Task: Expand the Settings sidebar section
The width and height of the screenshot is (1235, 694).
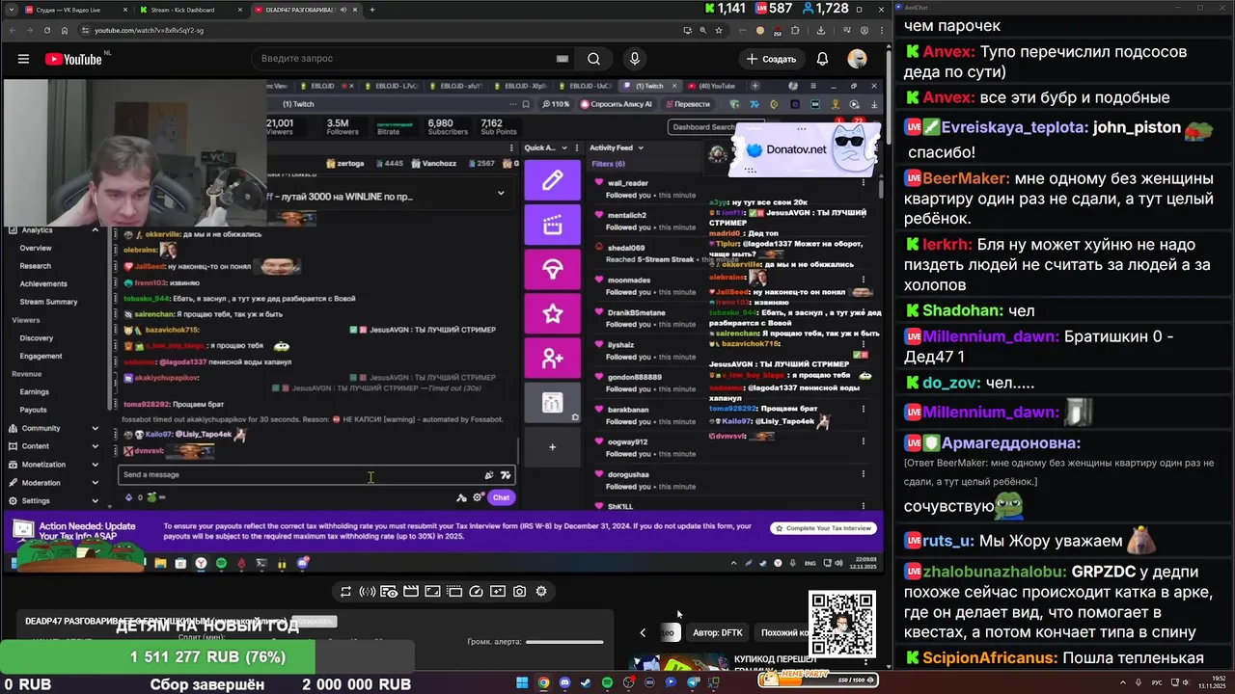Action: (95, 501)
